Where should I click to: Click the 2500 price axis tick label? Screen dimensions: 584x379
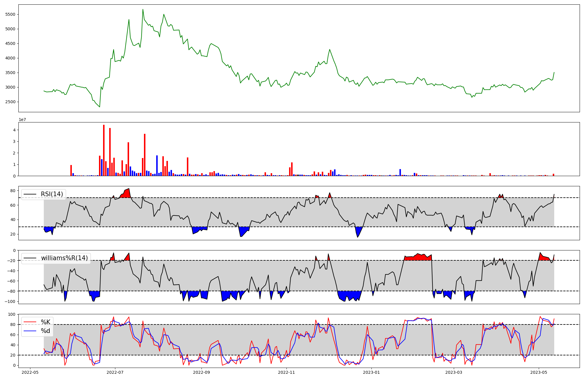[x=11, y=102]
